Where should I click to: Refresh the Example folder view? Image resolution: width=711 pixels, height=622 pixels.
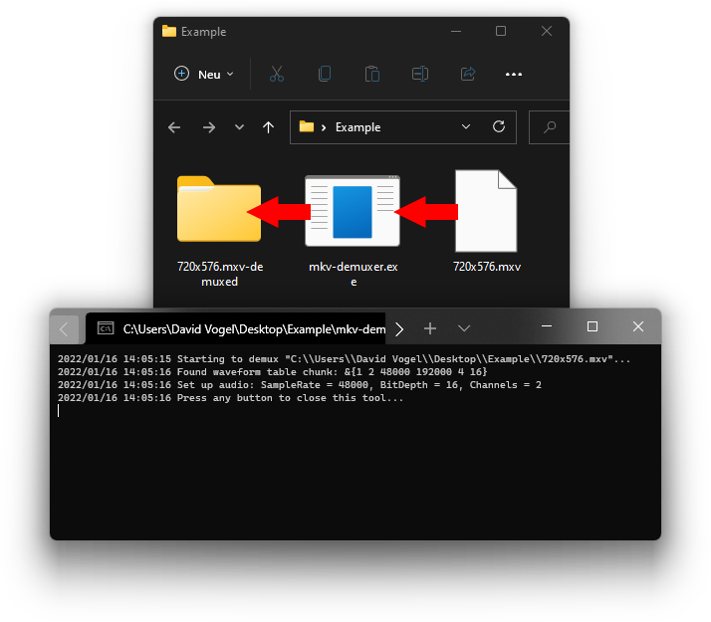pyautogui.click(x=499, y=126)
